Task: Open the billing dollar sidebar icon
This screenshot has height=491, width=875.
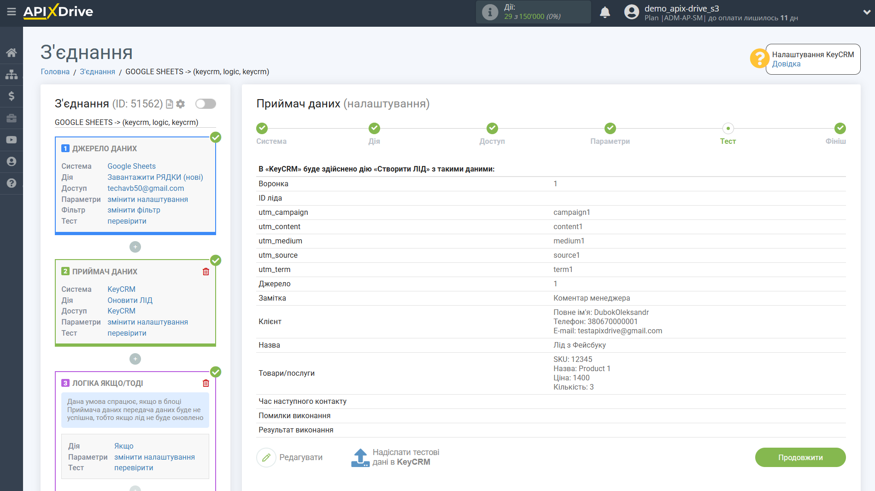Action: (12, 96)
